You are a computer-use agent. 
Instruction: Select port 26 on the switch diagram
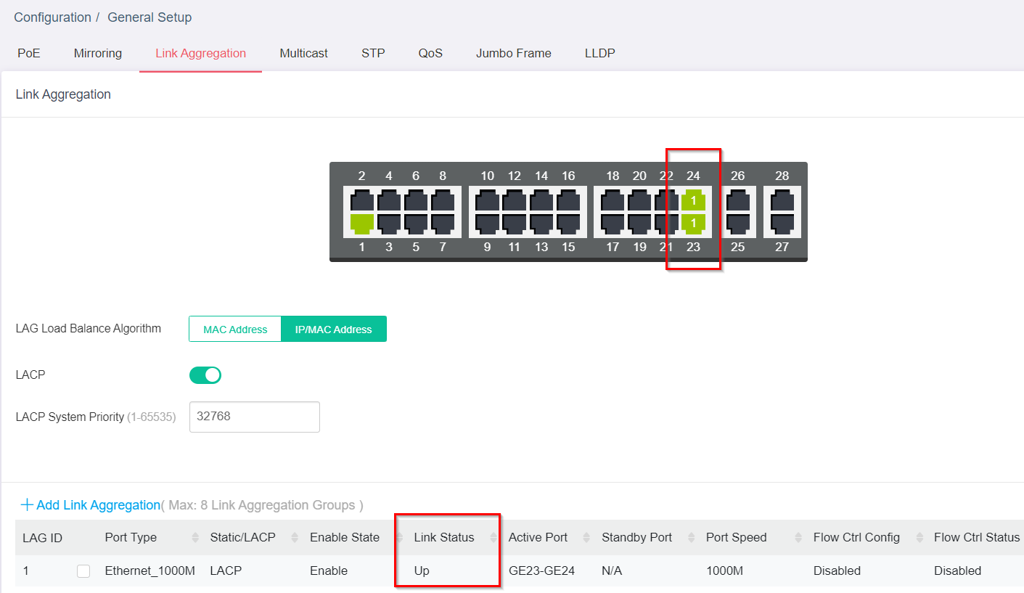[x=737, y=200]
